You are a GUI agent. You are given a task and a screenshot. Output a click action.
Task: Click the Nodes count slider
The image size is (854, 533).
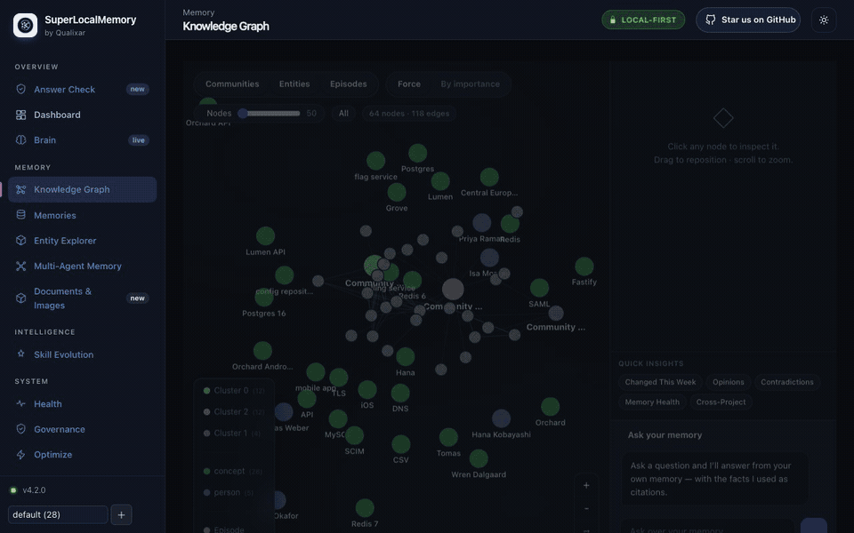pyautogui.click(x=270, y=113)
